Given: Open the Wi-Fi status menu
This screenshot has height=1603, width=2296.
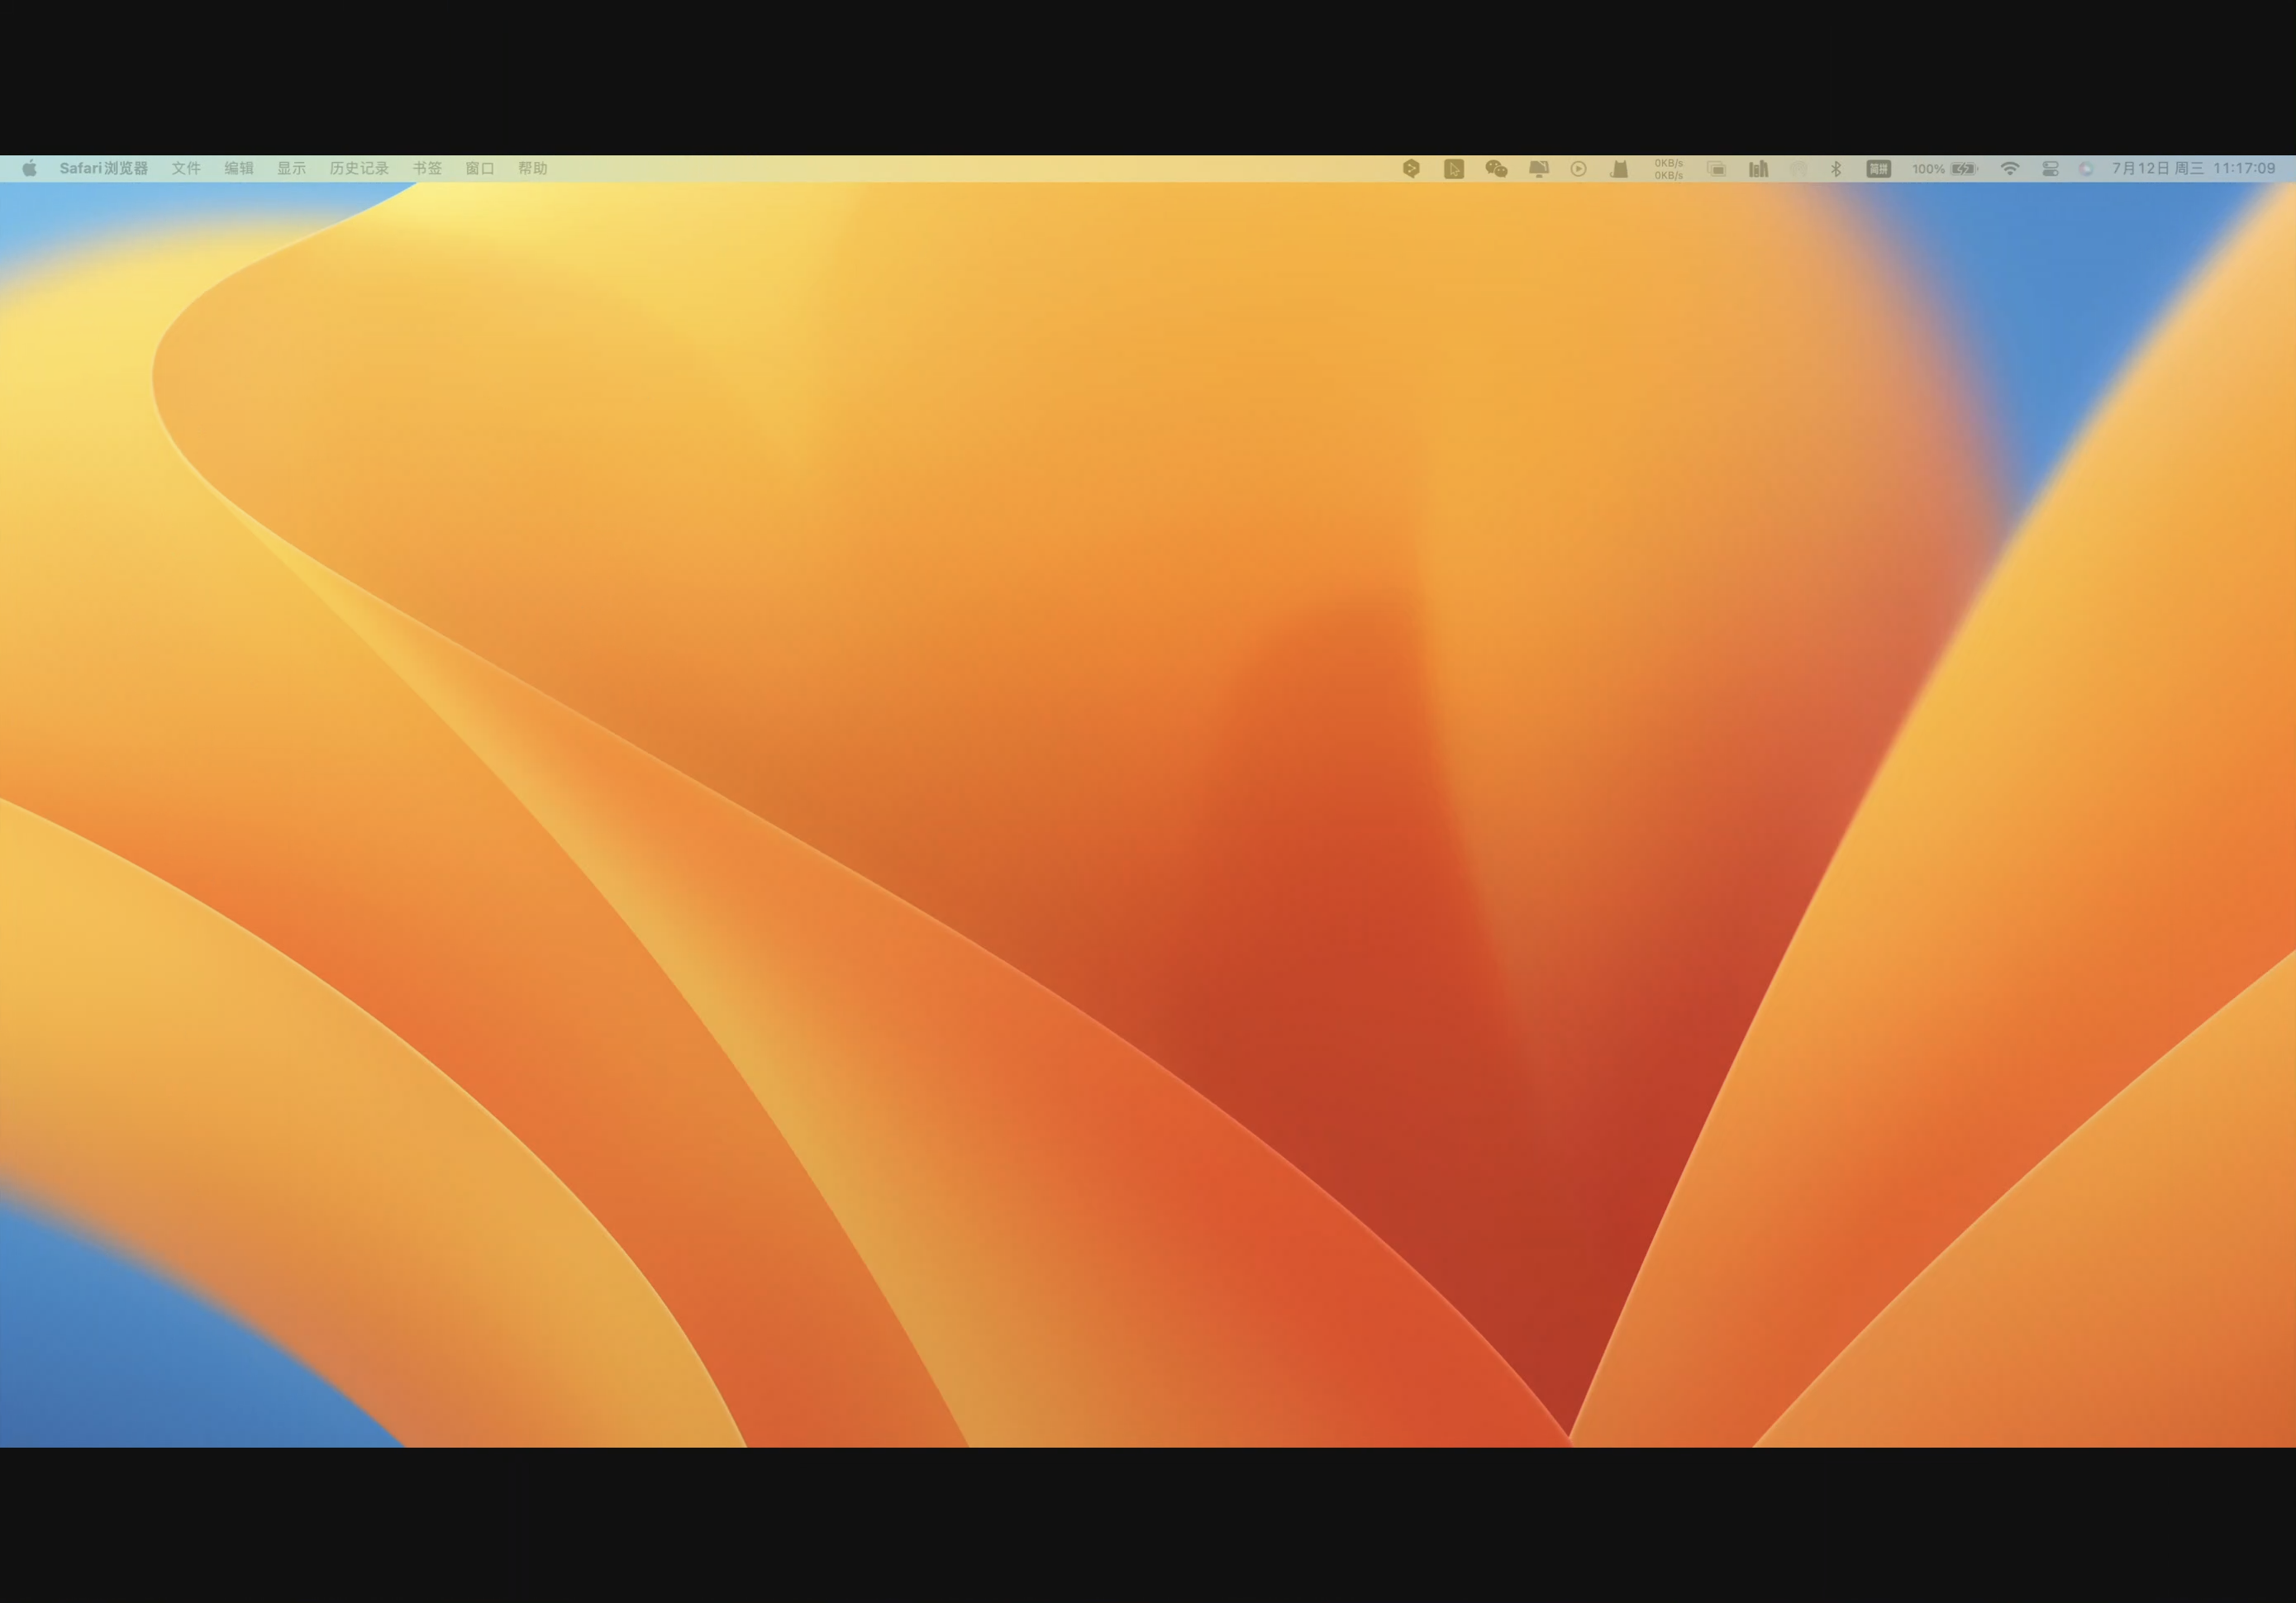Looking at the screenshot, I should (2009, 169).
